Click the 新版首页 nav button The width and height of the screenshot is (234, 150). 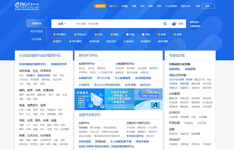pos(100,6)
